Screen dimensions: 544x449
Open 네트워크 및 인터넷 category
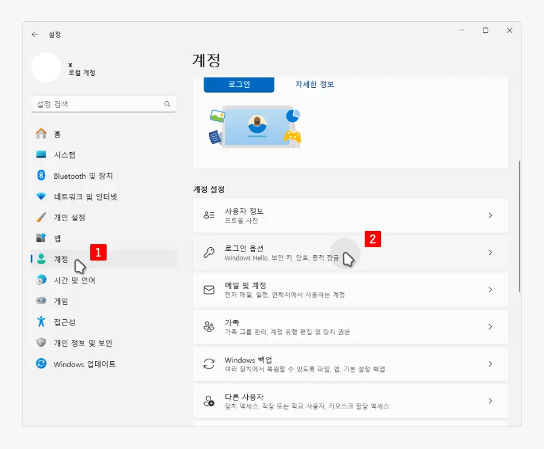[x=104, y=196]
